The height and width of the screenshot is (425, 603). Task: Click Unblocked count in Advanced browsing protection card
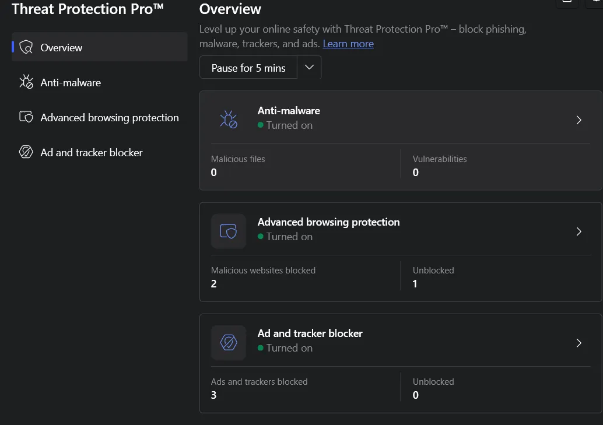(415, 284)
